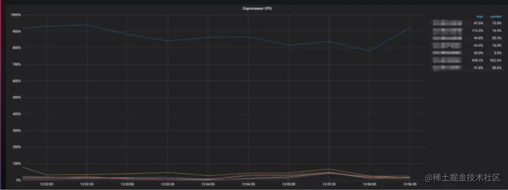Click the 800% y-axis label
The width and height of the screenshot is (508, 190).
pyautogui.click(x=16, y=48)
